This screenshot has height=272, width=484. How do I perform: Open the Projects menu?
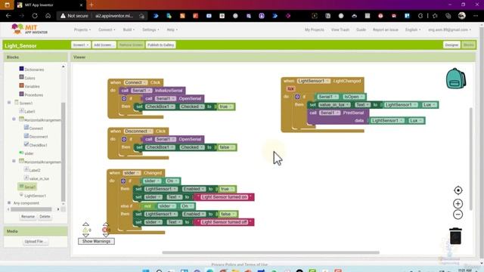pos(82,29)
